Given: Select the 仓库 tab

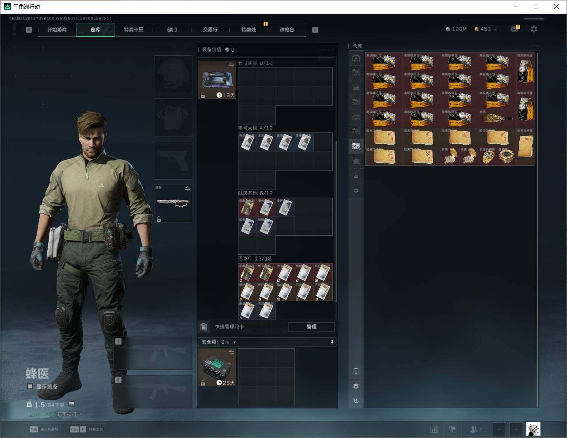Looking at the screenshot, I should 95,30.
